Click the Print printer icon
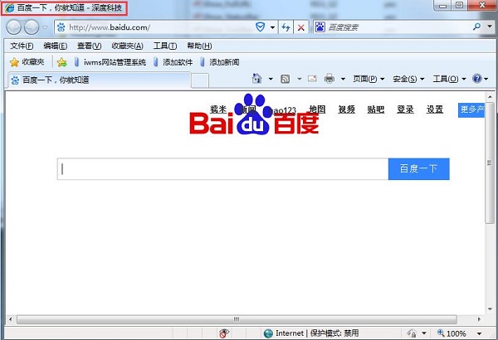 point(330,79)
